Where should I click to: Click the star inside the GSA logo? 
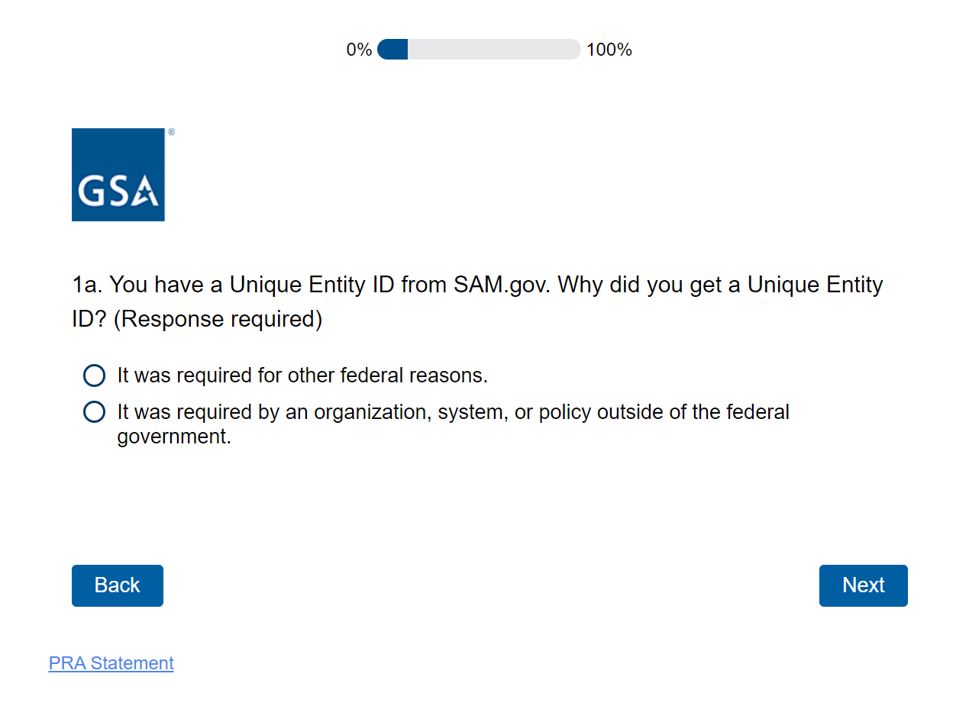tap(144, 193)
